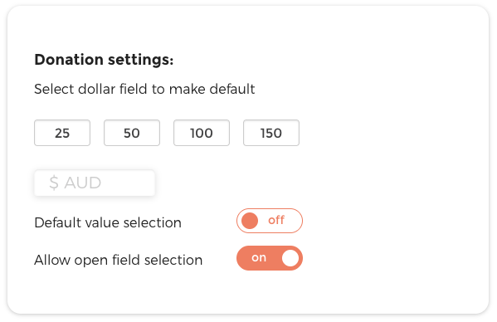This screenshot has width=497, height=322.
Task: Enable the Default value selection toggle
Action: (x=270, y=221)
